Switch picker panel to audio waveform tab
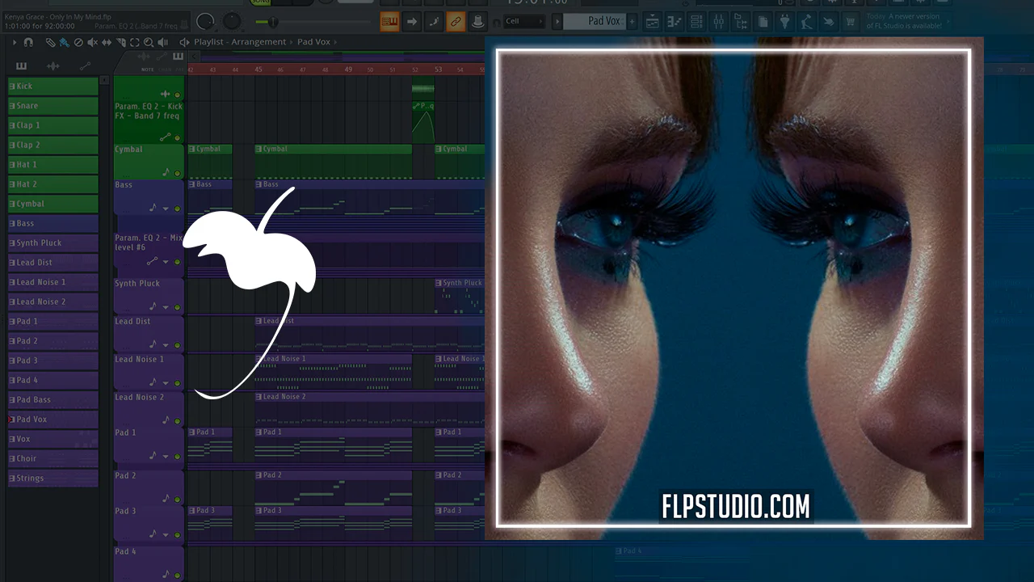 pyautogui.click(x=53, y=66)
